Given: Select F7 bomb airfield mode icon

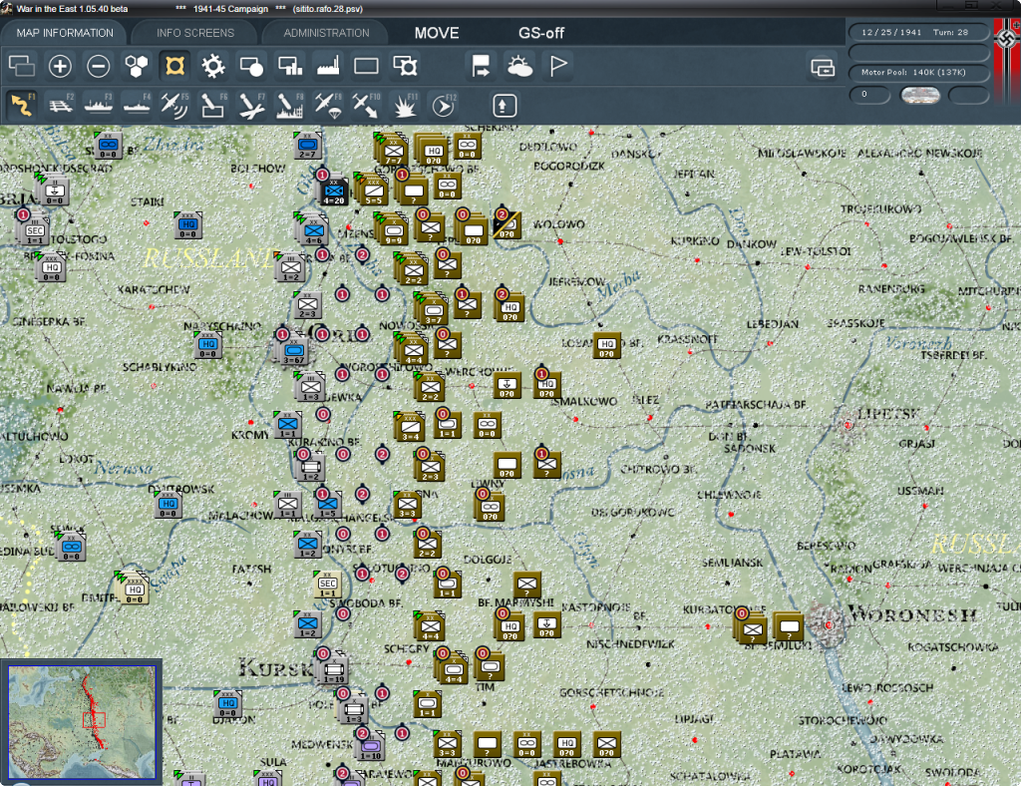Looking at the screenshot, I should click(251, 105).
